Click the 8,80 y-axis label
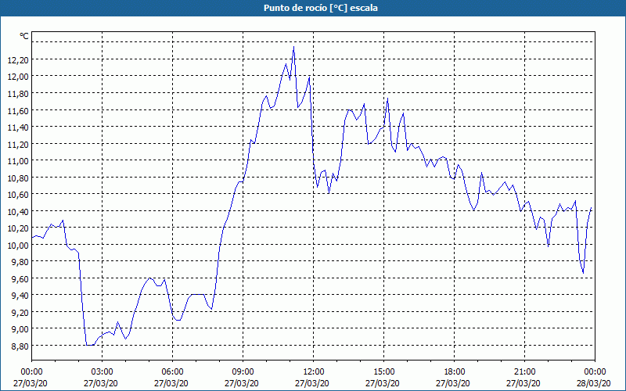The height and width of the screenshot is (391, 626). tap(20, 346)
